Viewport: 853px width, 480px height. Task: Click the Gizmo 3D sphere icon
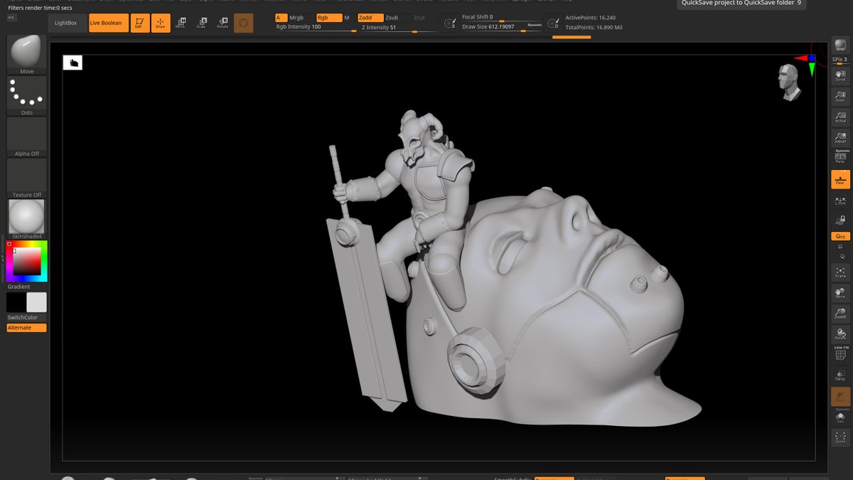point(243,23)
